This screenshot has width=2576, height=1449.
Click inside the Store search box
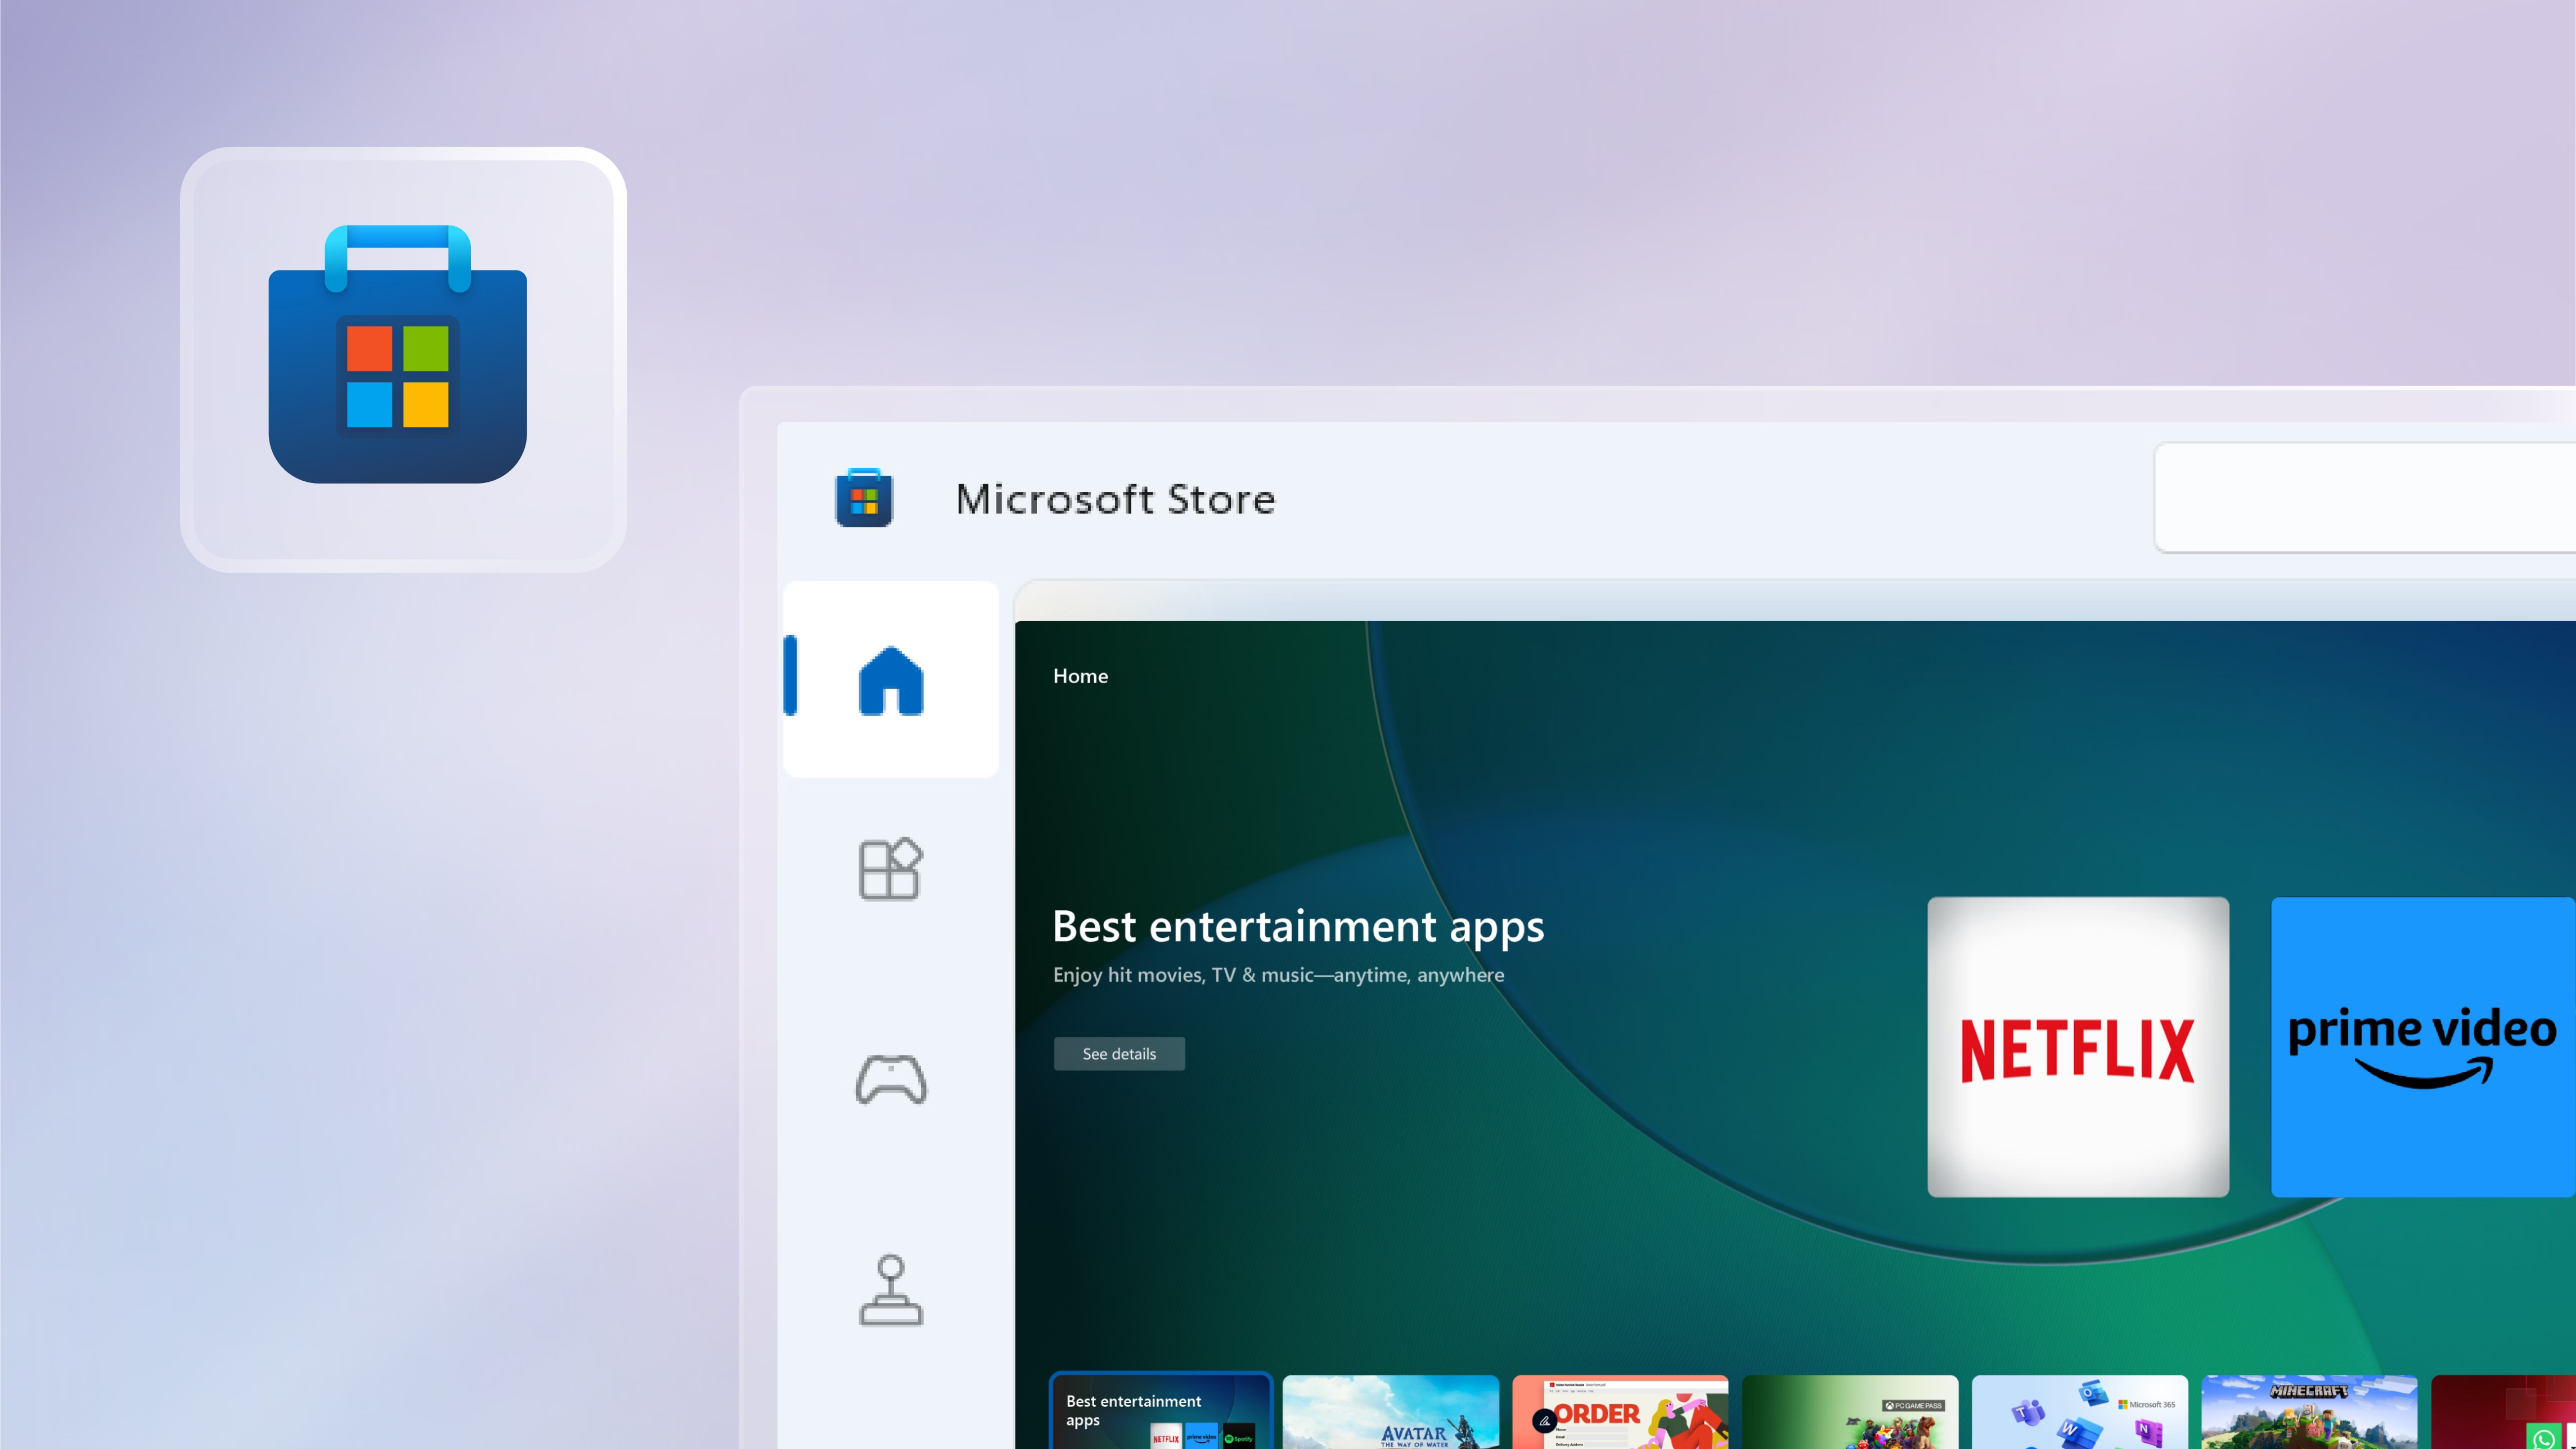pyautogui.click(x=2364, y=498)
